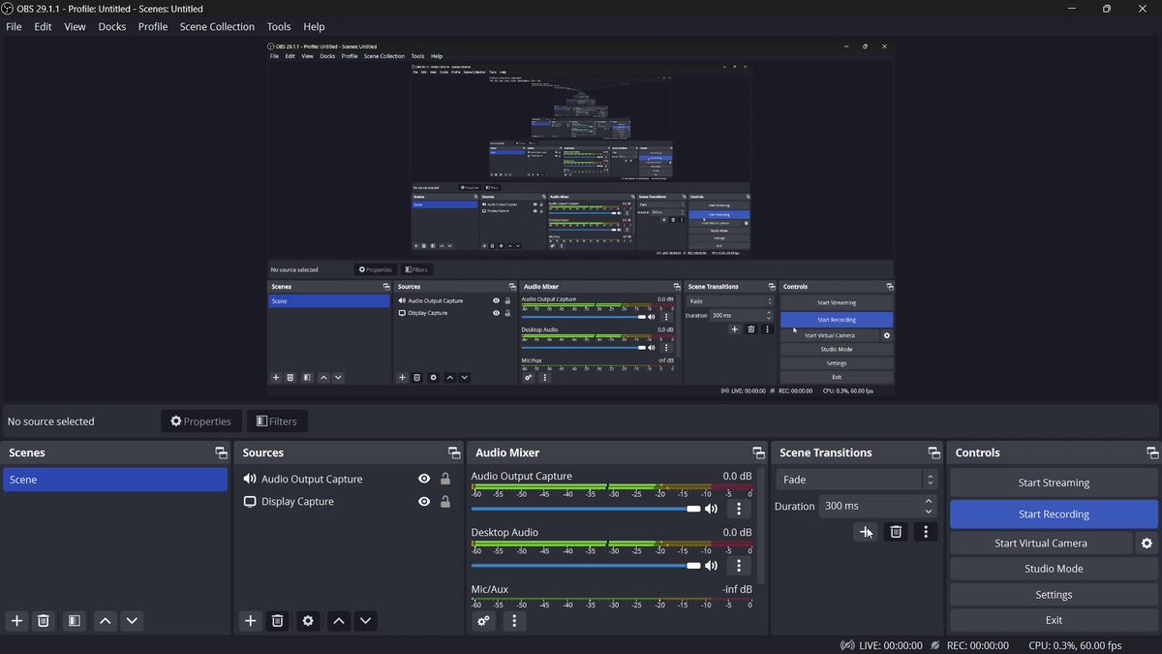The image size is (1162, 654).
Task: Open the Tools menu
Action: (279, 26)
